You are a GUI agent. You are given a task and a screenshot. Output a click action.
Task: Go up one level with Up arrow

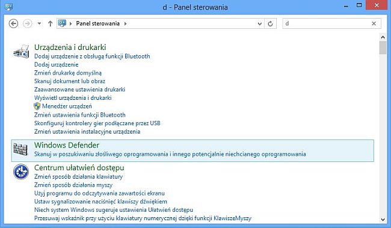pyautogui.click(x=50, y=23)
